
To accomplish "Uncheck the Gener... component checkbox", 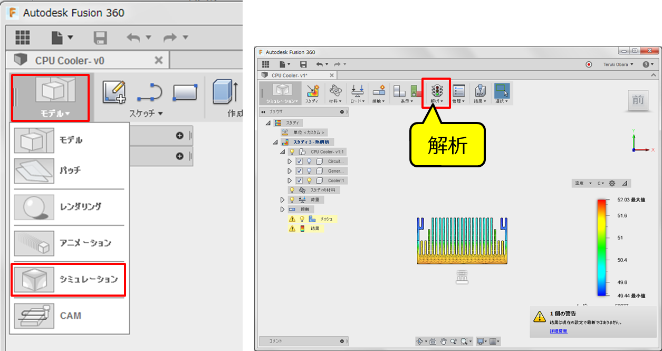I will (299, 171).
